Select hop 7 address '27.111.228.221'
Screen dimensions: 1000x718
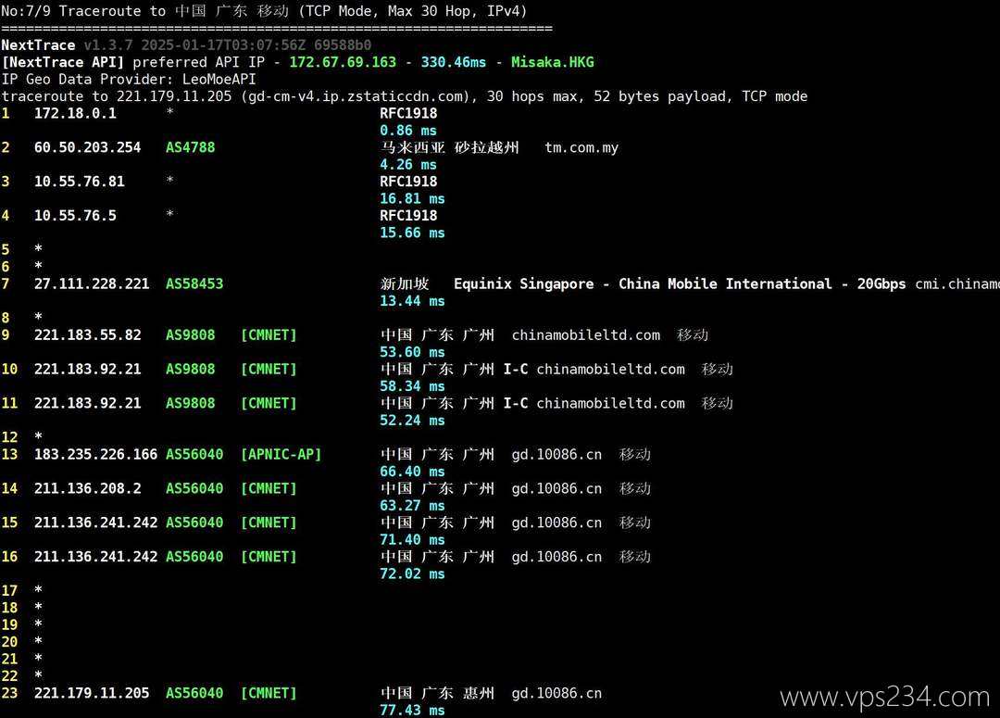[x=92, y=284]
